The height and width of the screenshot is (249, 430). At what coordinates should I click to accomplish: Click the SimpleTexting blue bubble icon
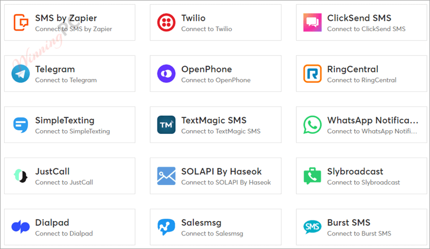coord(20,125)
